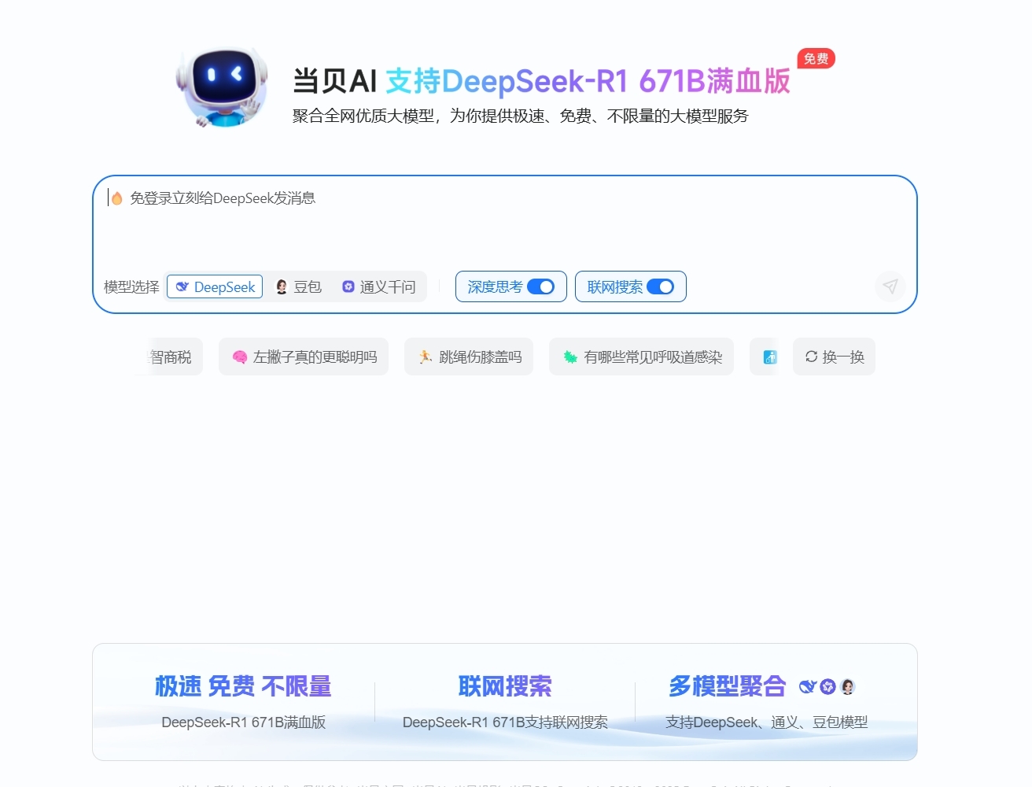Click the 当贝AI title text
Screen dimensions: 1032x787
point(335,81)
